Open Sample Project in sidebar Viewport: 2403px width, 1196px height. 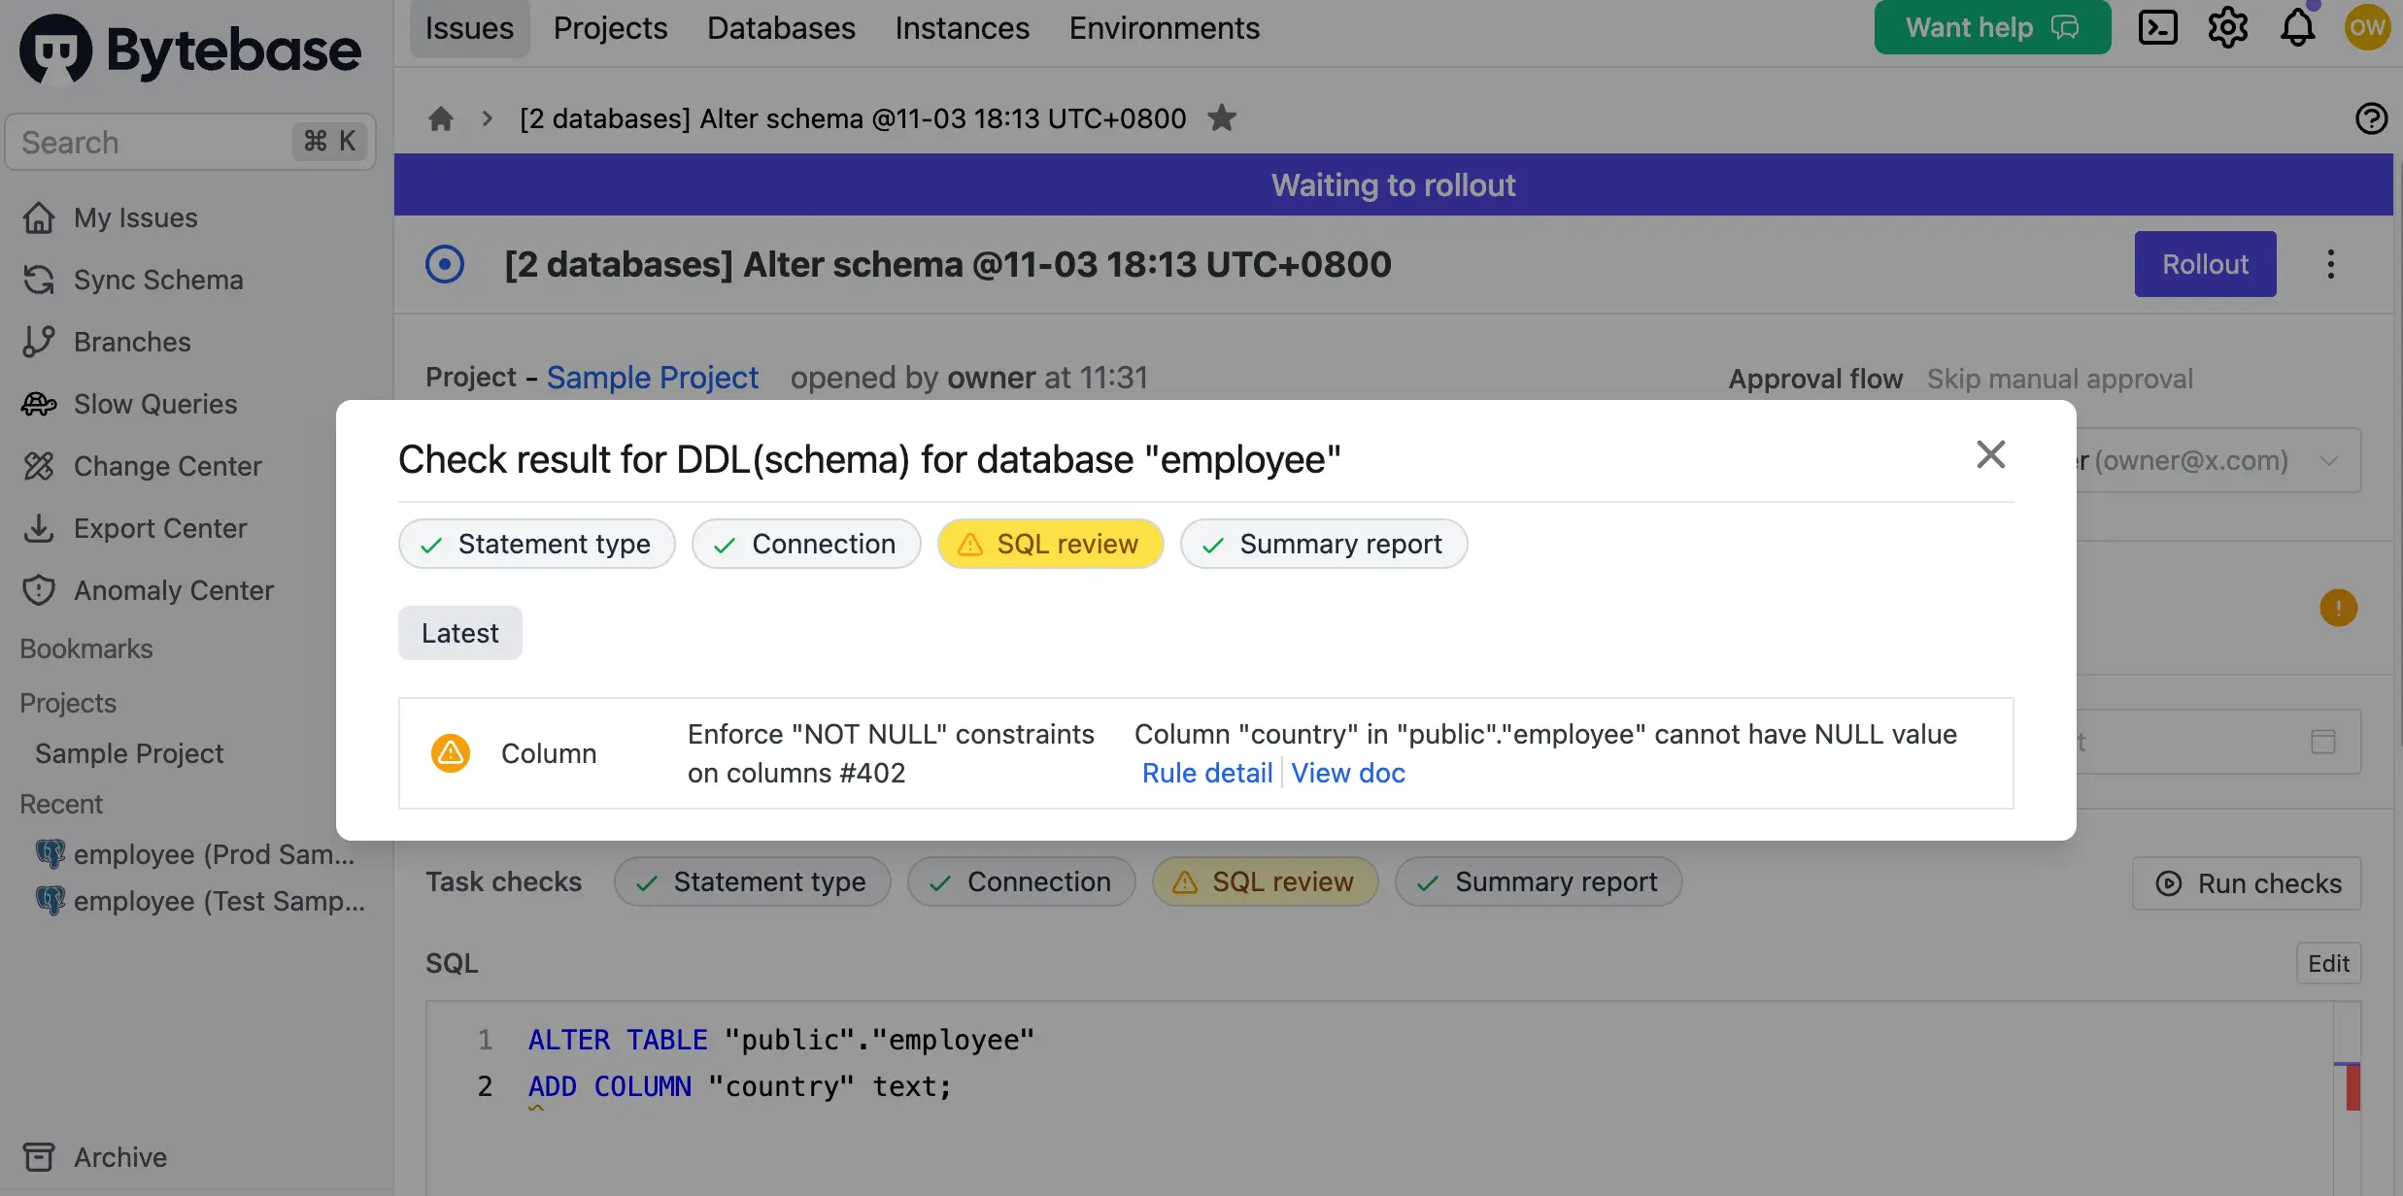[129, 753]
